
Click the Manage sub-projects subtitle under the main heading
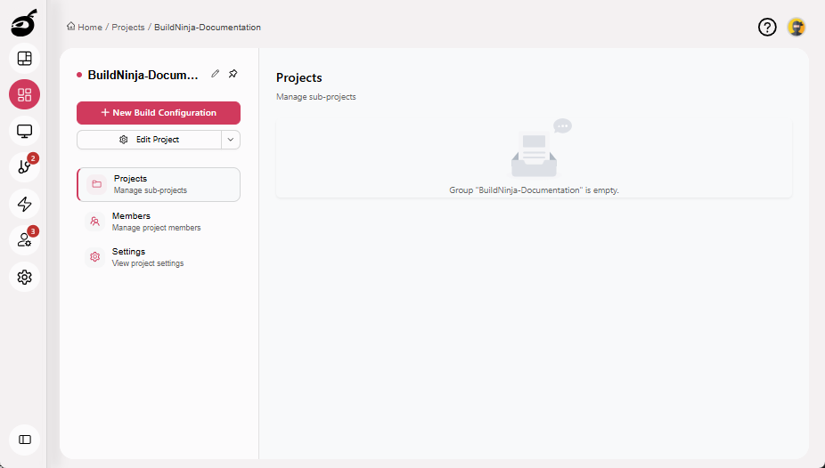[x=316, y=97]
